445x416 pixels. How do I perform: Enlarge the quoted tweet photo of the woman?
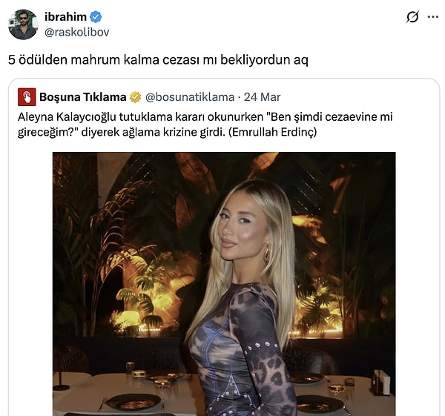click(x=224, y=284)
